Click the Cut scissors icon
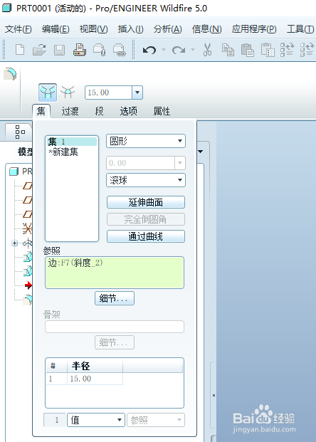 pyautogui.click(x=208, y=50)
